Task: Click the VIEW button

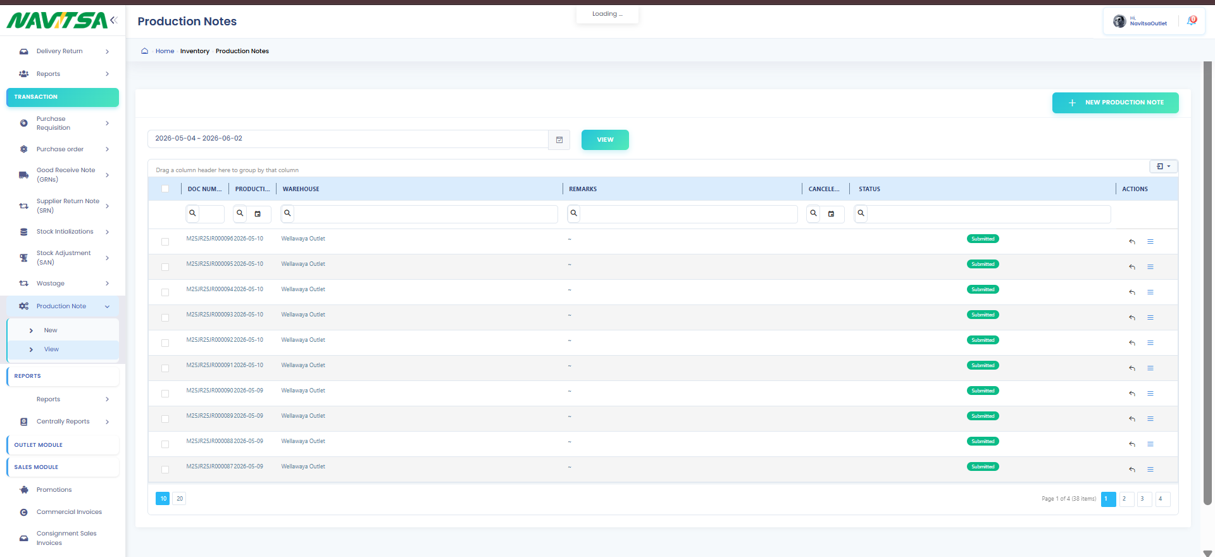Action: coord(605,140)
